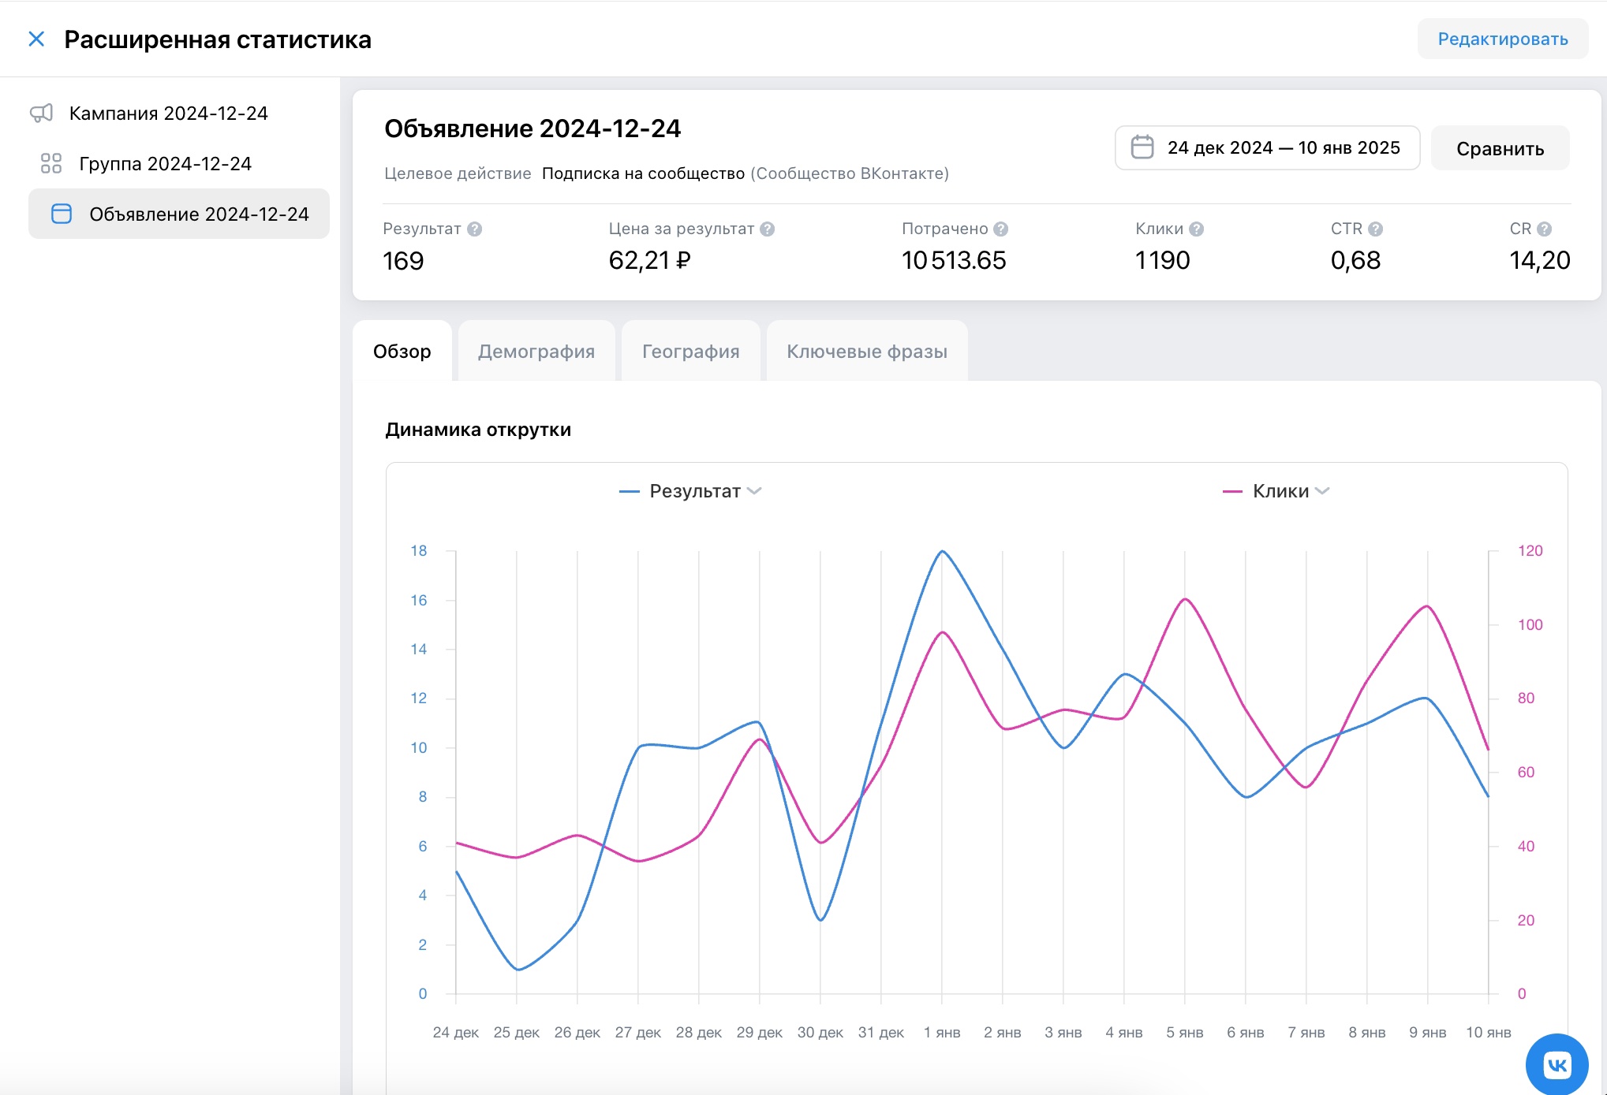
Task: Click the Результат value 169
Action: pyautogui.click(x=403, y=261)
